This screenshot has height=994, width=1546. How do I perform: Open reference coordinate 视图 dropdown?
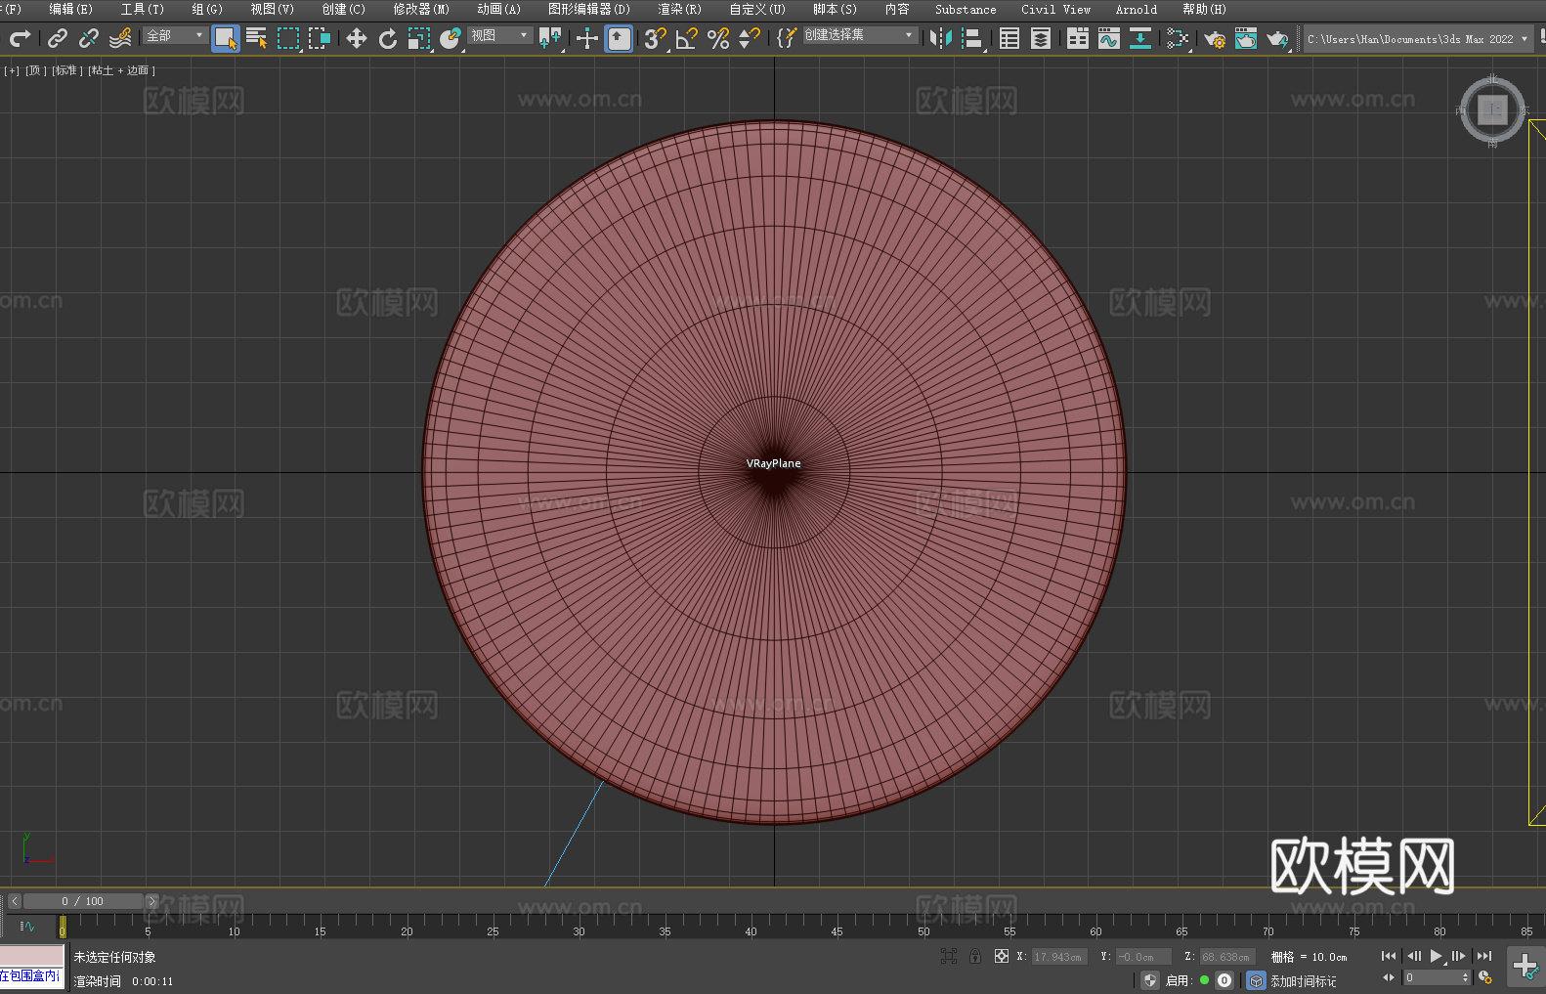499,35
